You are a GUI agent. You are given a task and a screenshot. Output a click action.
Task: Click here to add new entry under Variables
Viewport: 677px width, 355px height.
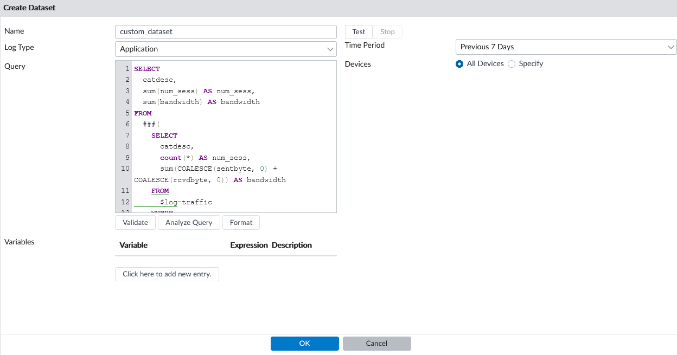point(167,274)
